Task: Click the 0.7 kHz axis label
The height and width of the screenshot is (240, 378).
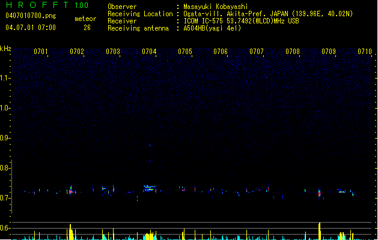Action: (x=5, y=198)
